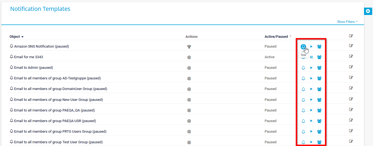Resume Email to AD-Testgruppe notification
This screenshot has width=373, height=146.
(311, 78)
